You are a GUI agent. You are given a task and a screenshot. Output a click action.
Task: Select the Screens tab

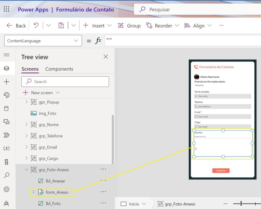coord(30,69)
